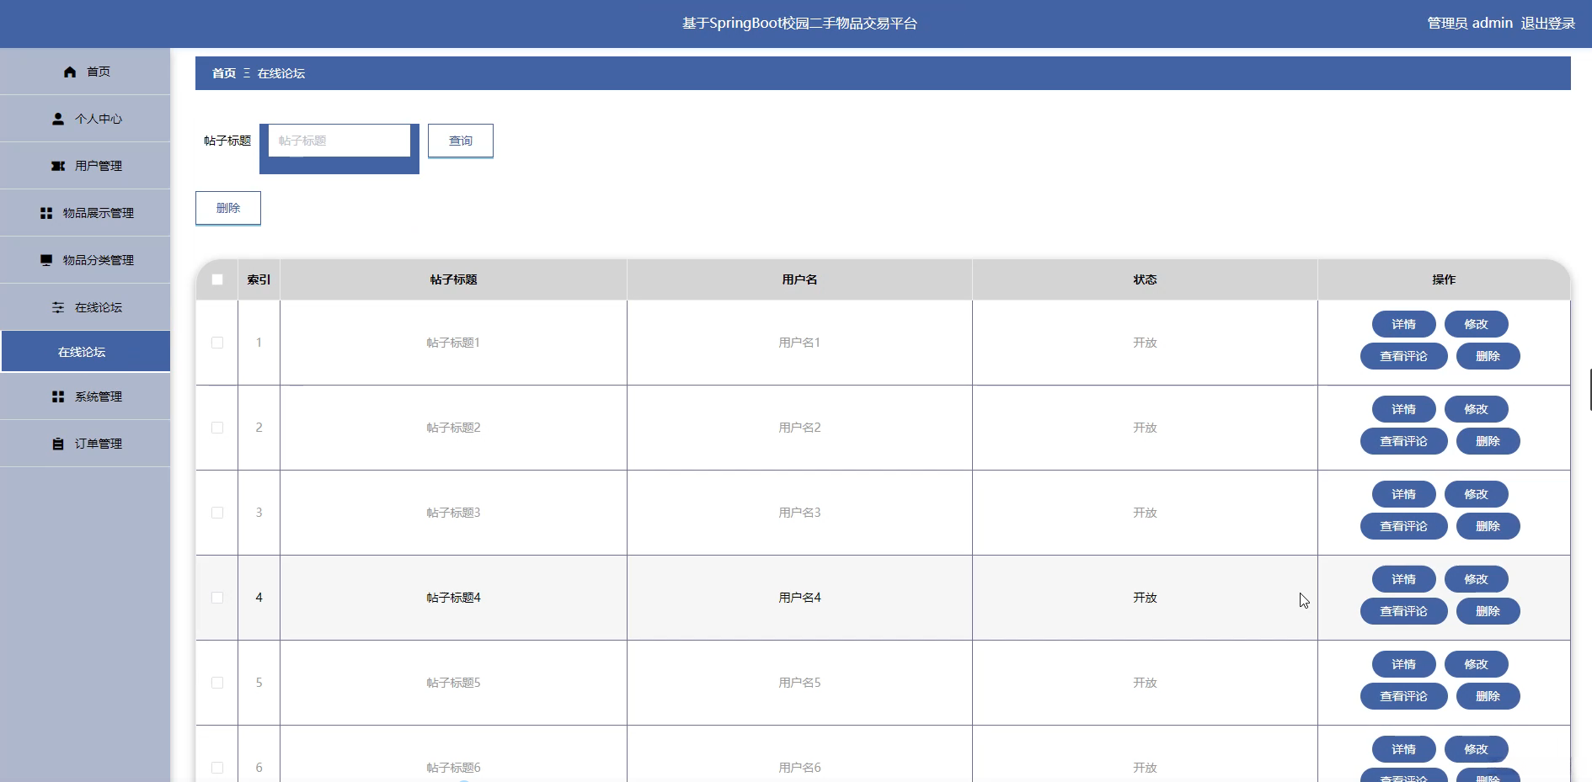1592x782 pixels.
Task: Click 删除 in the 帖子标题5 row
Action: pos(1488,696)
